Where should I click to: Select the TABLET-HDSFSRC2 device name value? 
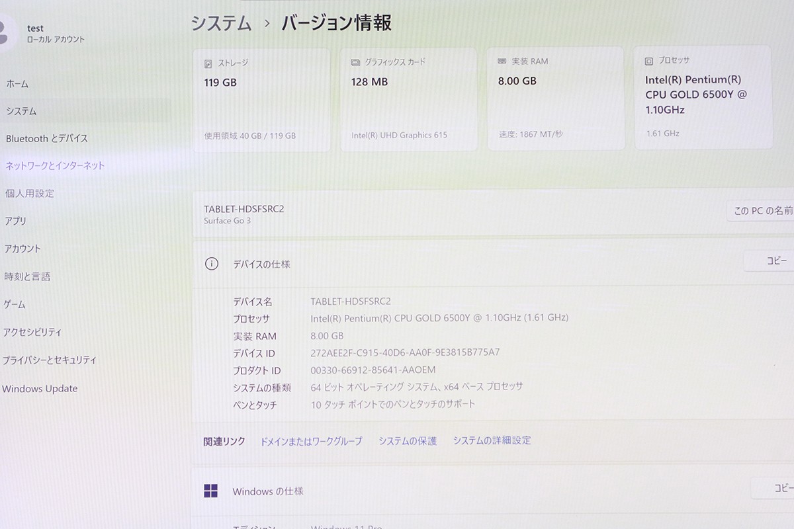pos(351,302)
